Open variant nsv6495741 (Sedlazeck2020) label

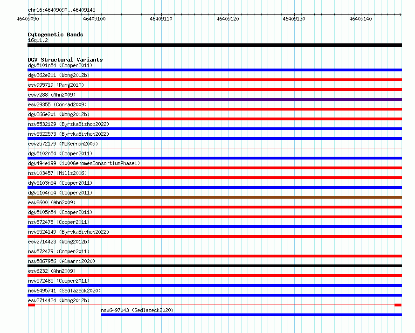click(64, 291)
